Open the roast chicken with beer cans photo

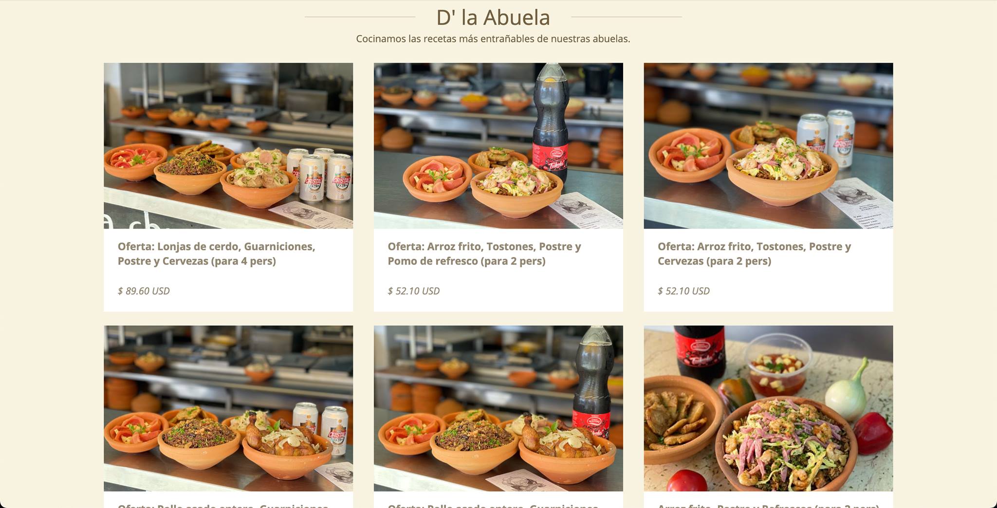[x=228, y=408]
